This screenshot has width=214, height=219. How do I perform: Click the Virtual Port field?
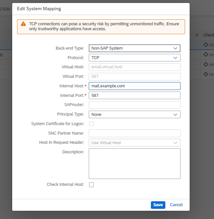click(134, 77)
